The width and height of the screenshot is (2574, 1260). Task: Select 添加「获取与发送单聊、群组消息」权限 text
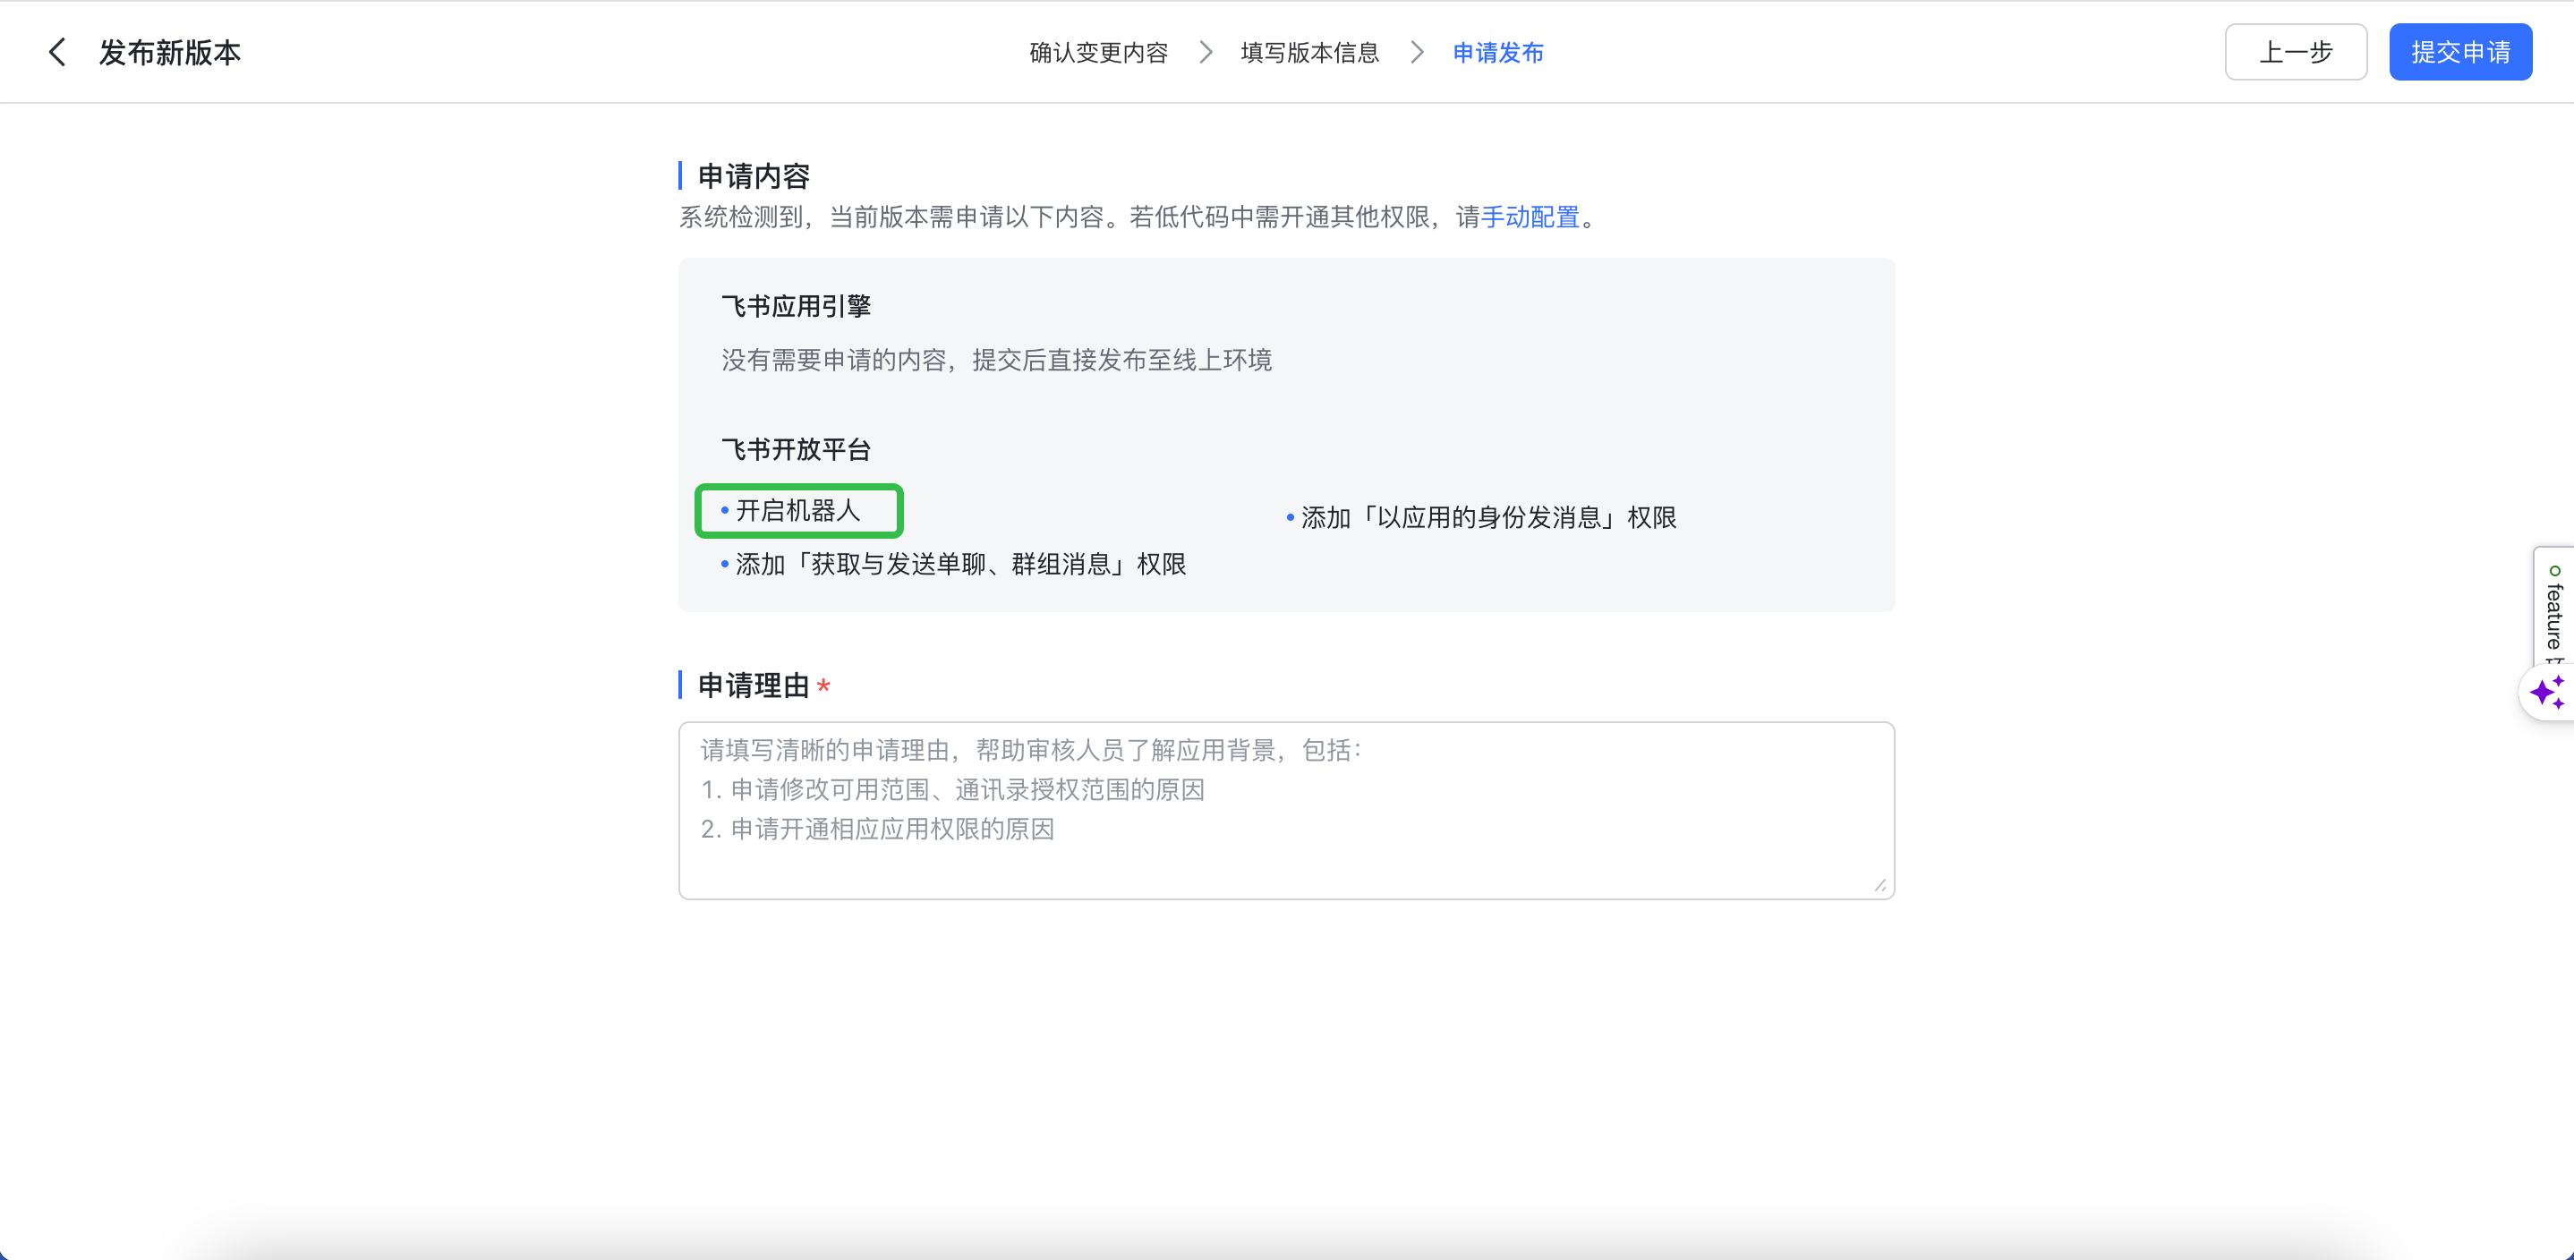pyautogui.click(x=960, y=565)
